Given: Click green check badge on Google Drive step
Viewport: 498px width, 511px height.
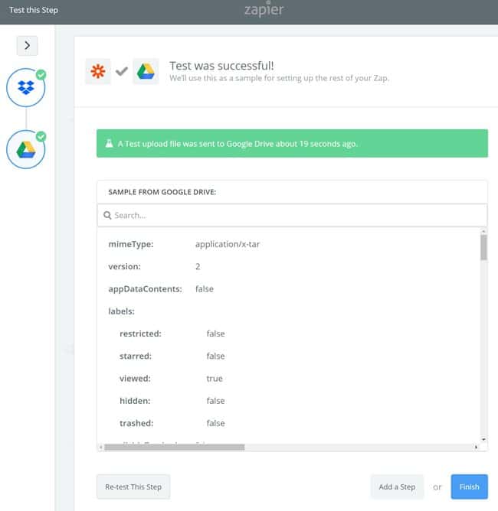Looking at the screenshot, I should tap(41, 136).
